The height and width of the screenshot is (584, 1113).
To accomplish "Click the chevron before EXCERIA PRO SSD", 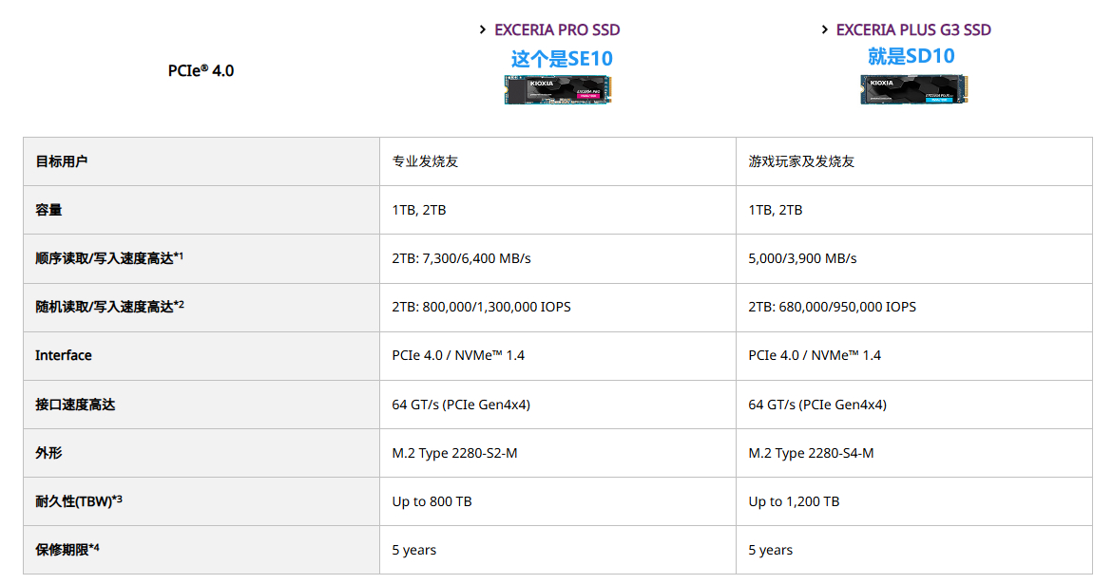I will click(x=483, y=29).
